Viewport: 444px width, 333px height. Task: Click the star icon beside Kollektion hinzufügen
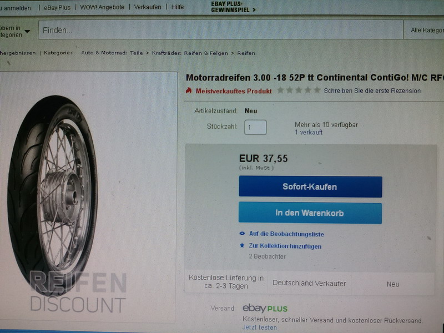point(242,245)
